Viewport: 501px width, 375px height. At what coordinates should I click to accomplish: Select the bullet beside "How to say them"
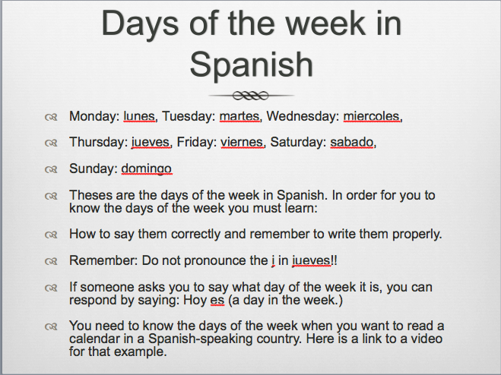pyautogui.click(x=52, y=234)
